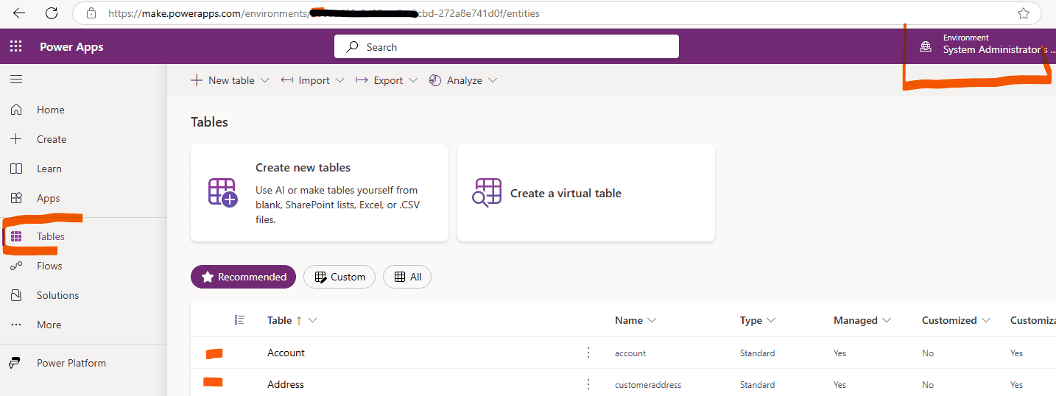Click the Power Apps Search box
This screenshot has width=1056, height=396.
pos(506,46)
